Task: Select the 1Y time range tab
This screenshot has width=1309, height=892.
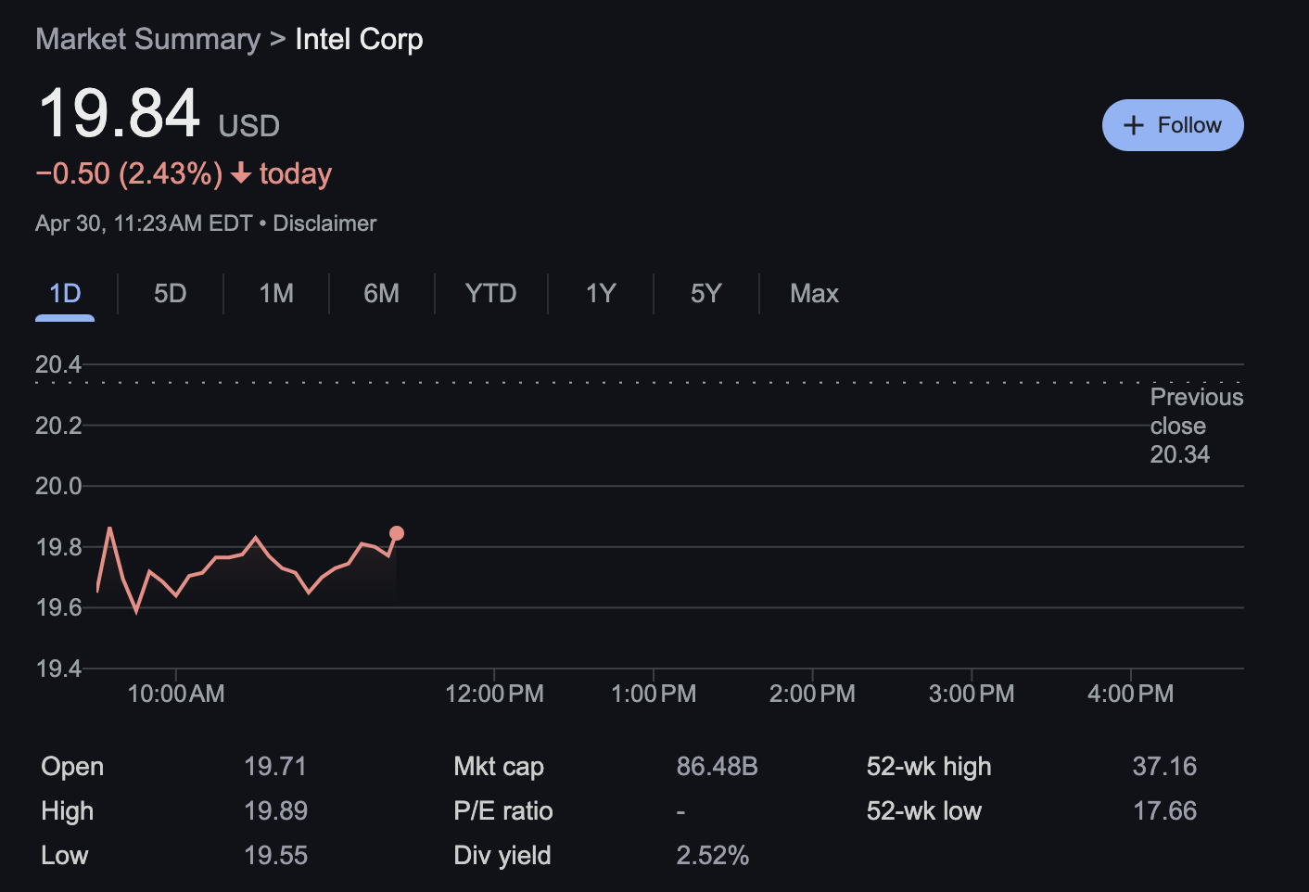Action: tap(601, 294)
